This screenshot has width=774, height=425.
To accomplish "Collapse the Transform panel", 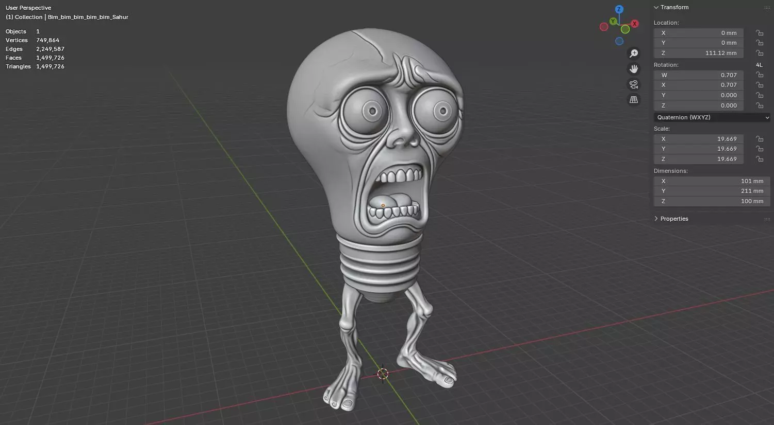I will coord(656,7).
